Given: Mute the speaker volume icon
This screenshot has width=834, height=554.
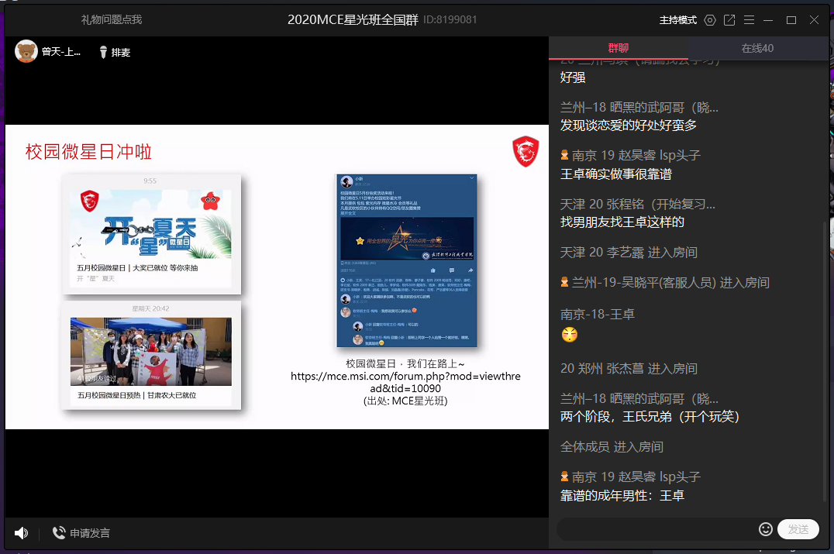Looking at the screenshot, I should point(21,533).
